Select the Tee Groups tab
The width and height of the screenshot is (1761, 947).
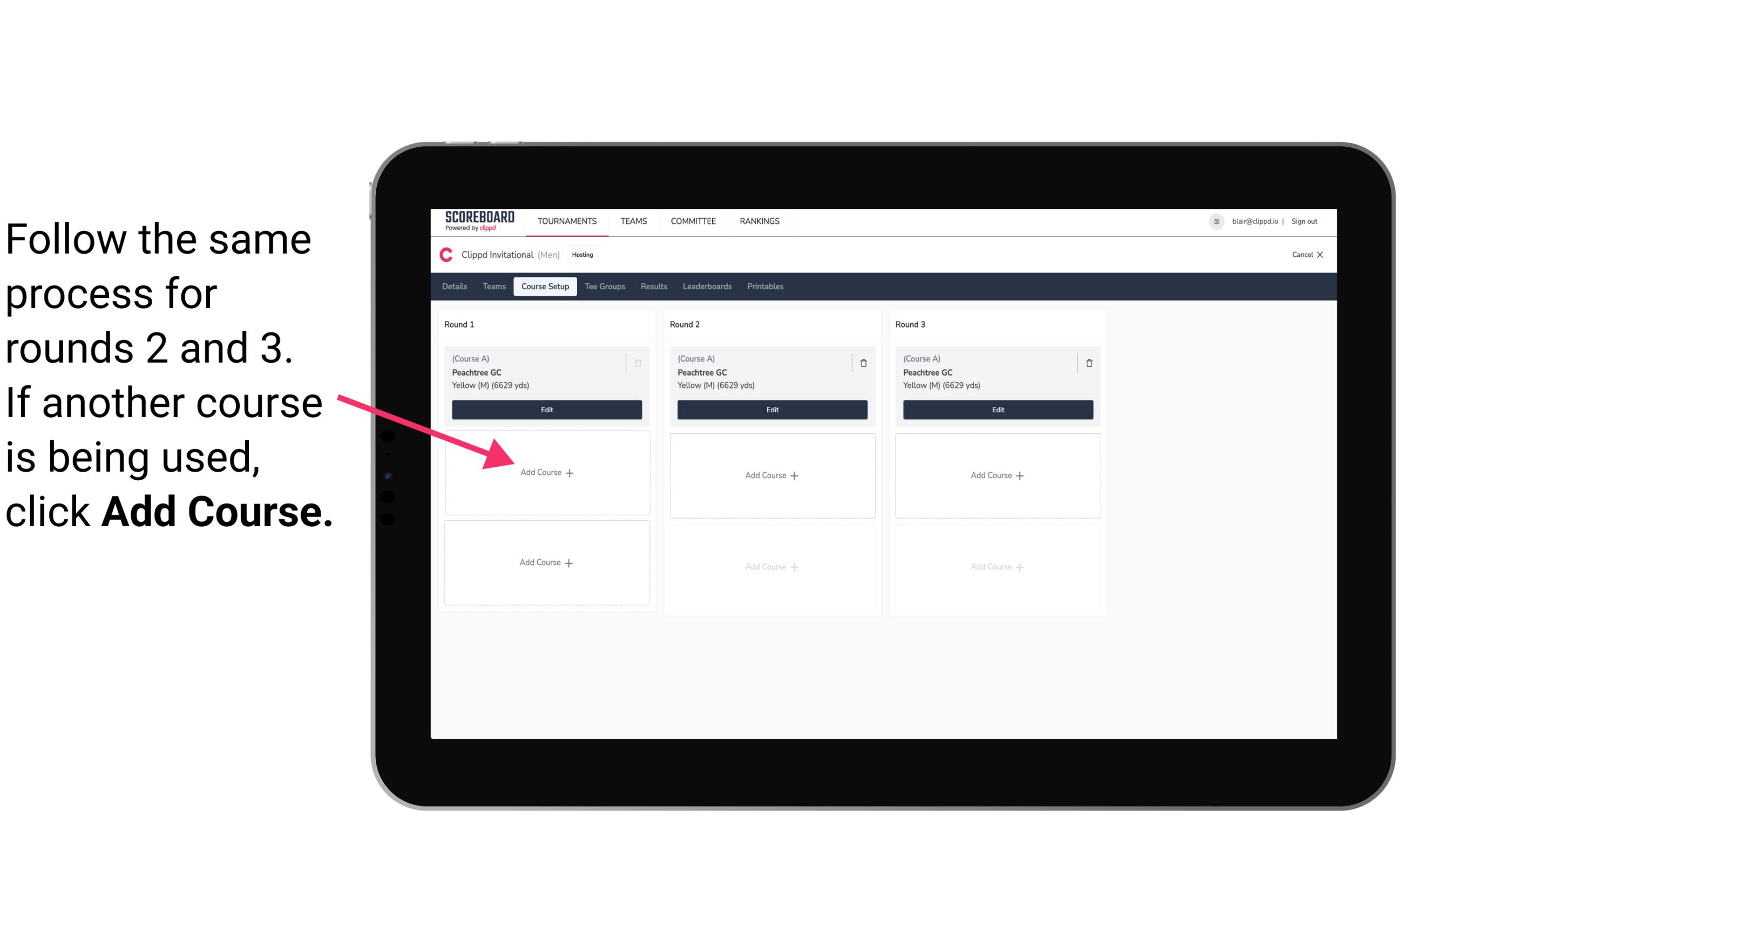[605, 287]
